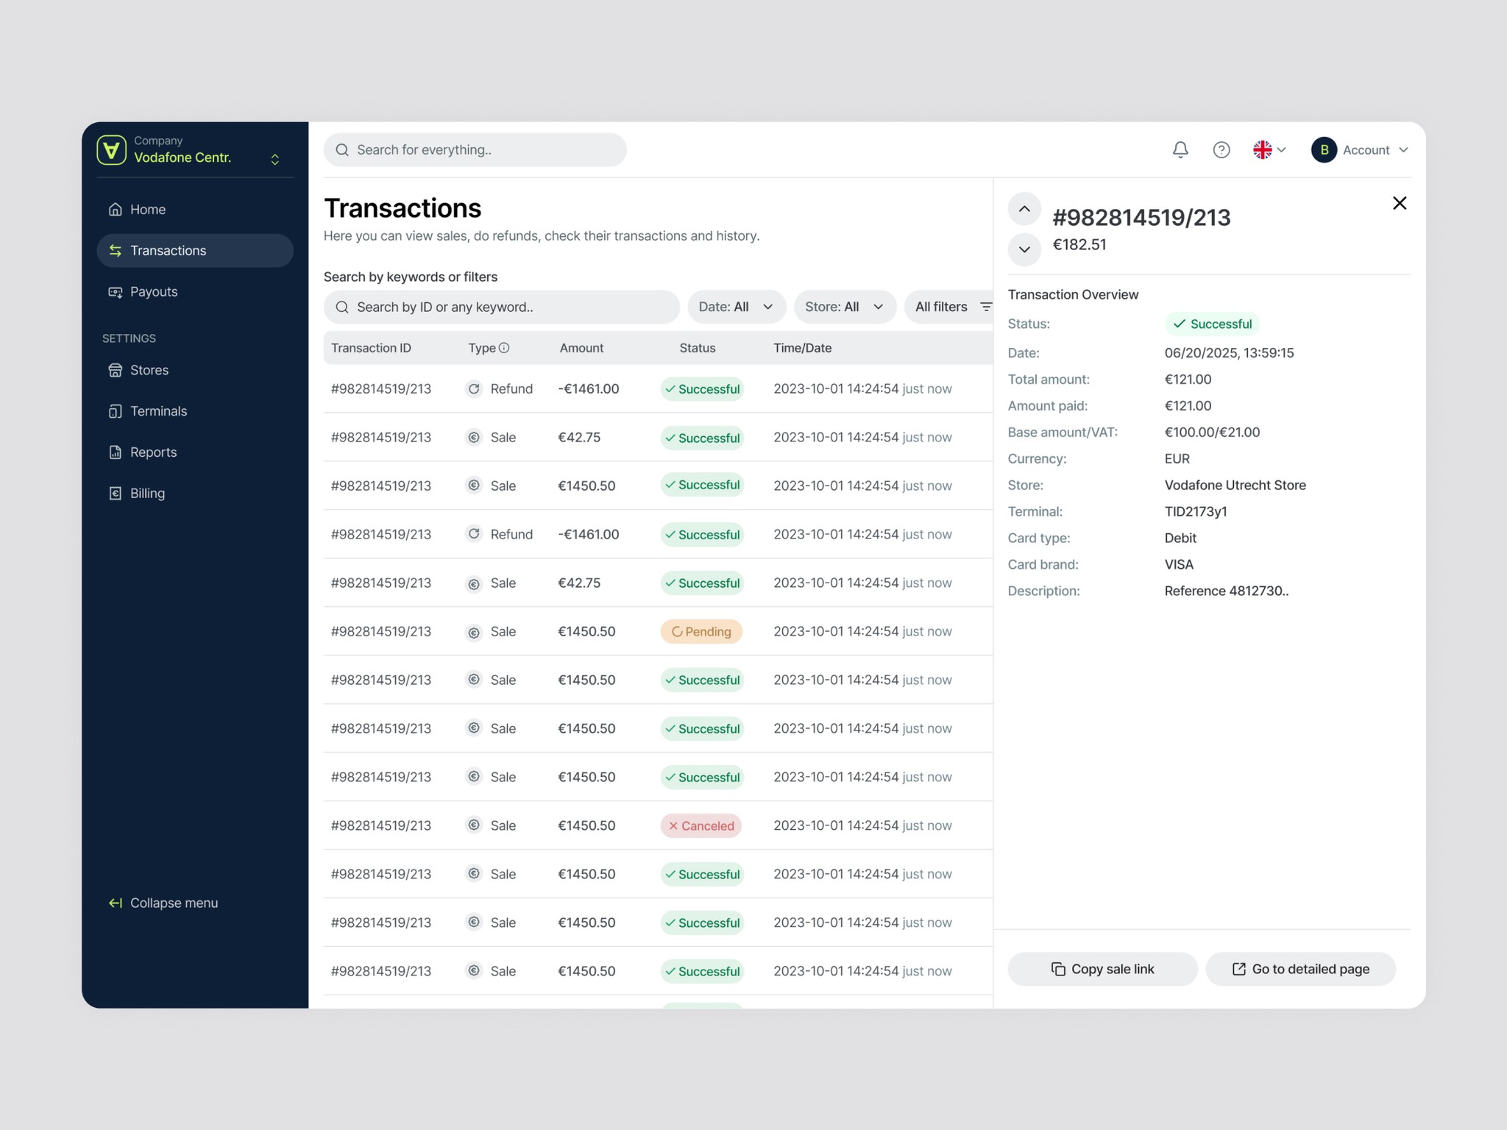Go to previous transaction with up chevron
Screen dimensions: 1507x1130
tap(1024, 209)
